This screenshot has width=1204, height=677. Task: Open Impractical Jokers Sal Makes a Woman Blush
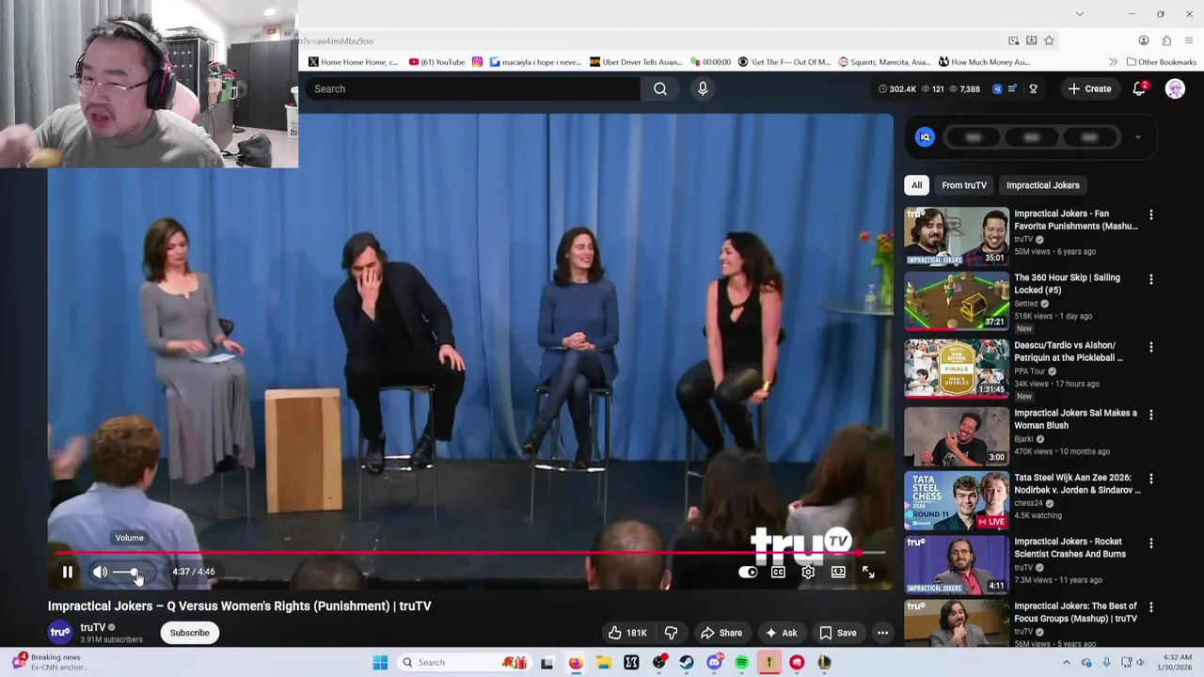1075,418
